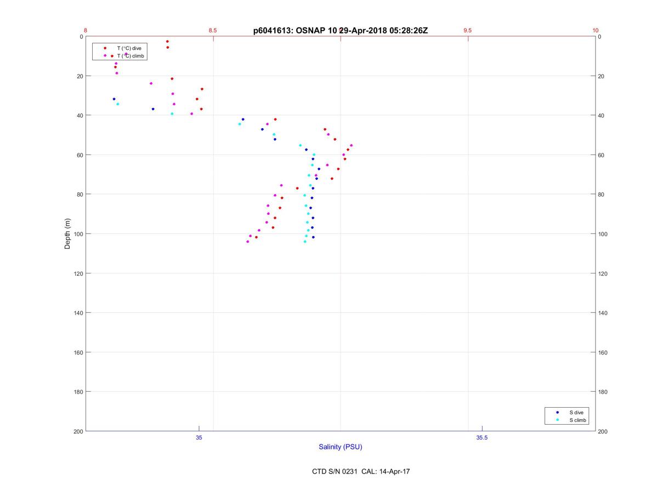
Task: Click the 60 tick on the left depth axis
Action: [79, 155]
